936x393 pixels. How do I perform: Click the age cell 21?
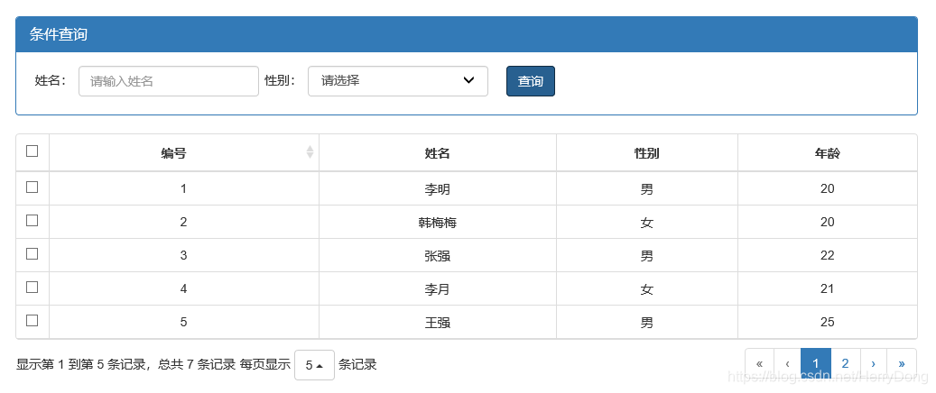(828, 289)
